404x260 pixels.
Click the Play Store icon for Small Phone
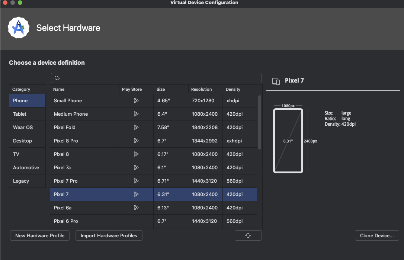(x=136, y=100)
